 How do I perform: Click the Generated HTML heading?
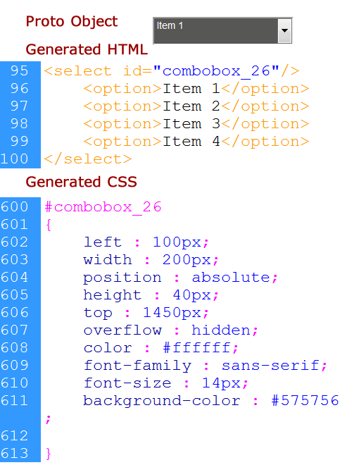pyautogui.click(x=87, y=49)
